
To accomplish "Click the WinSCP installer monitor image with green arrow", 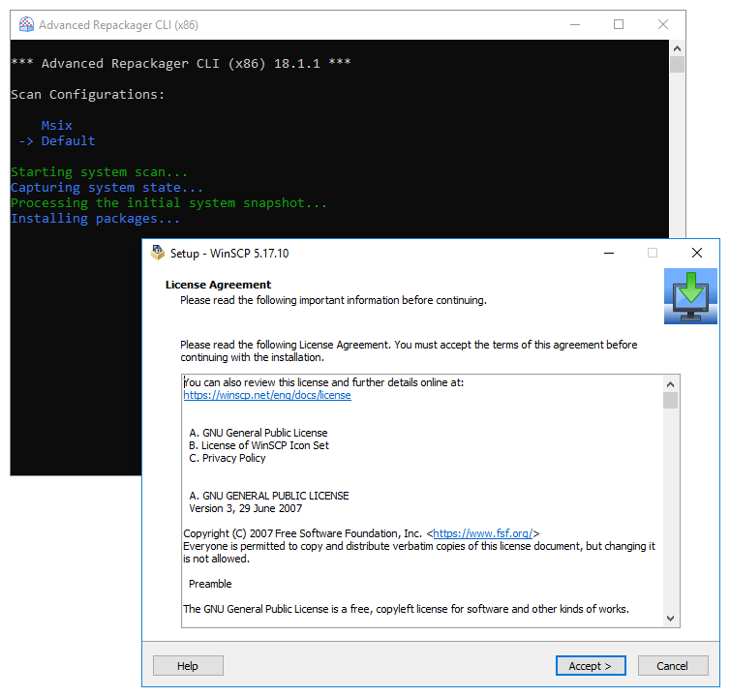I will pyautogui.click(x=690, y=296).
